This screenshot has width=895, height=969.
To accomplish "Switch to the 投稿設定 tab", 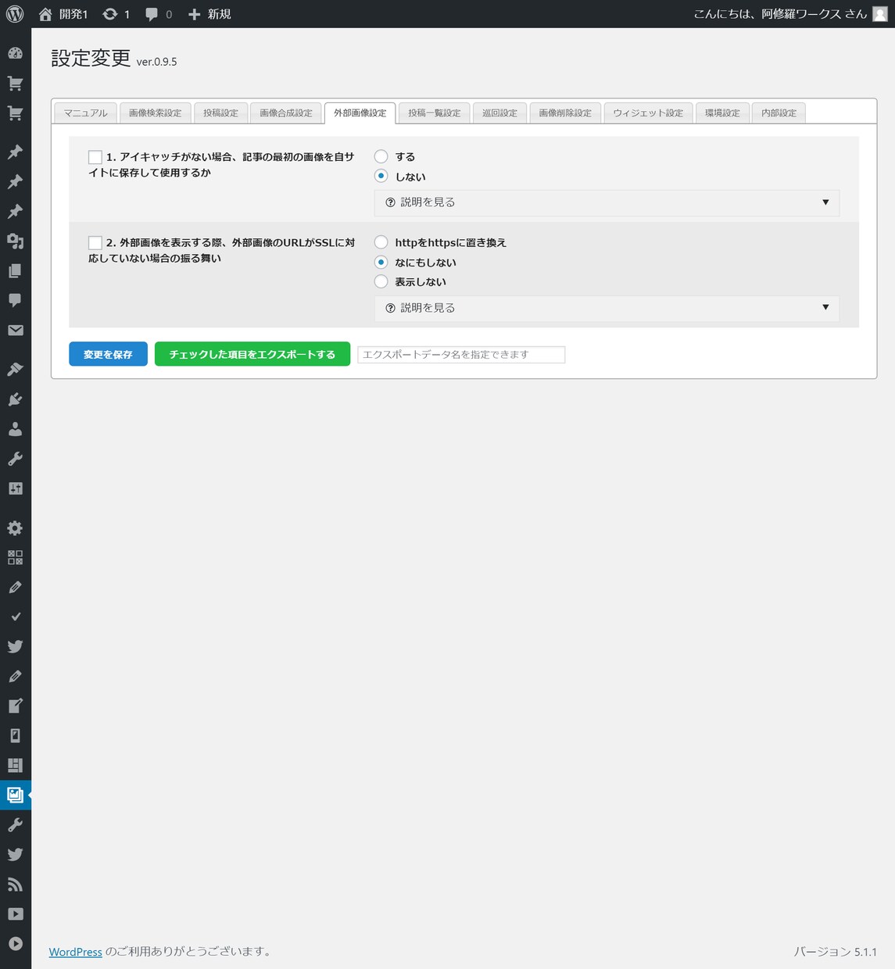I will tap(220, 113).
